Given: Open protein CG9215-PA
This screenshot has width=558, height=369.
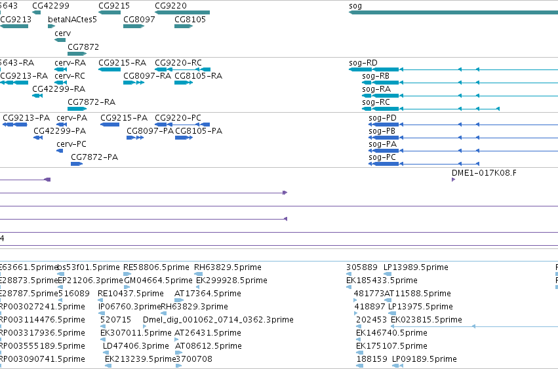Looking at the screenshot, I should pos(124,118).
